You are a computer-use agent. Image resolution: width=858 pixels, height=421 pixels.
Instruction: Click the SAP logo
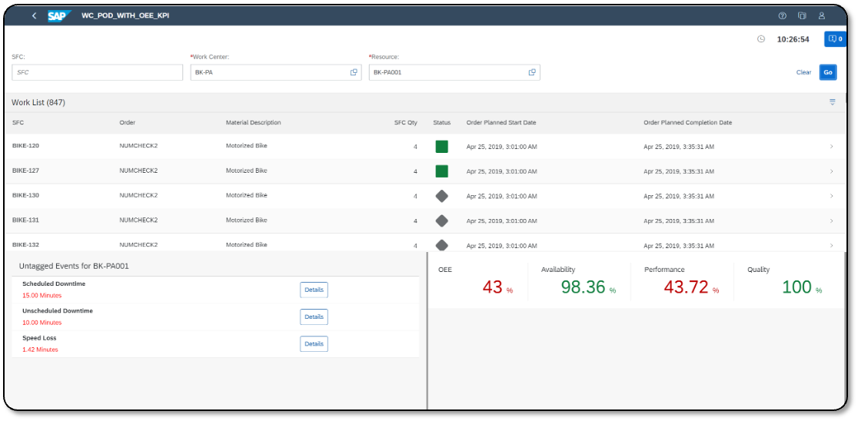tap(58, 15)
